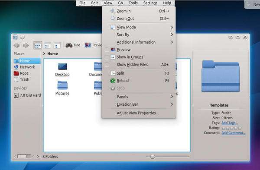
Task: Expand the View Mode submenu
Action: [x=139, y=27]
